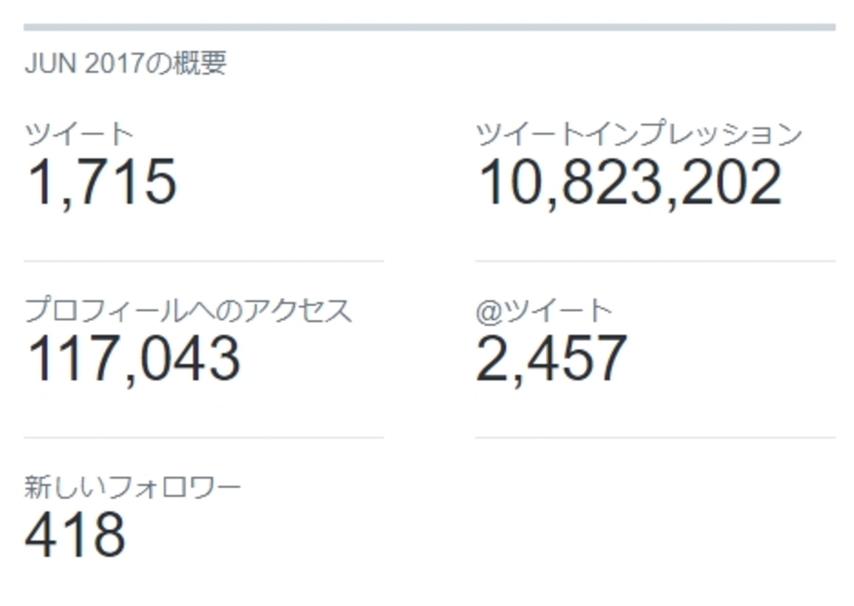Image resolution: width=854 pixels, height=606 pixels.
Task: Click the divider line below 10,823,202
Action: pyautogui.click(x=655, y=261)
